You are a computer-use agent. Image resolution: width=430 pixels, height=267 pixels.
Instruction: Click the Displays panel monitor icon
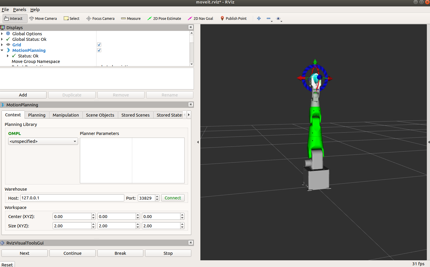(x=3, y=27)
